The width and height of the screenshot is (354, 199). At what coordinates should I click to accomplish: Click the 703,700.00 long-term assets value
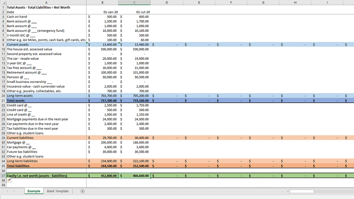coord(102,96)
